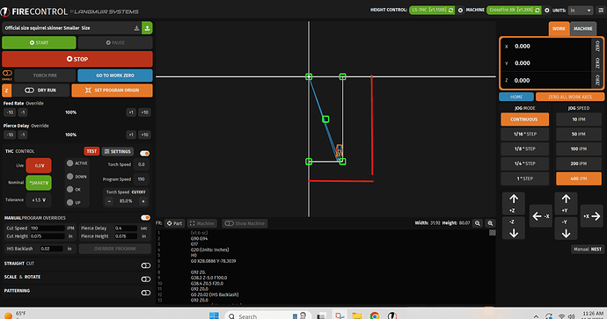Click the IHS Backlash input field

51,249
